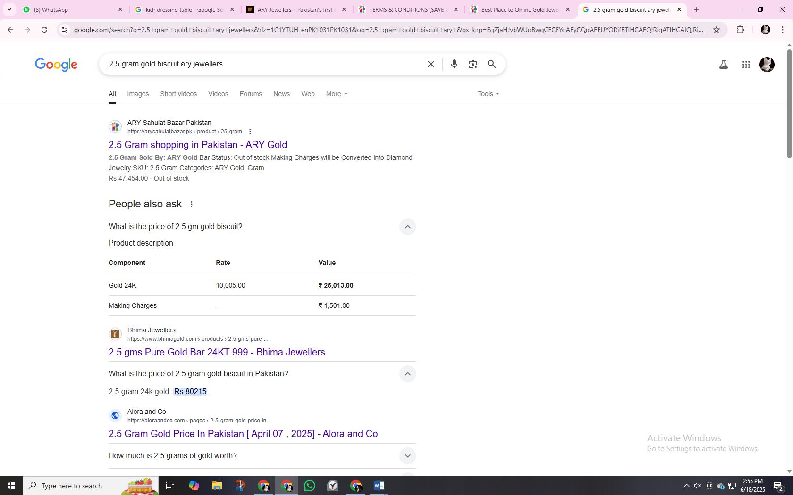Viewport: 793px width, 495px height.
Task: Clear the search box with the X icon
Action: tap(430, 64)
